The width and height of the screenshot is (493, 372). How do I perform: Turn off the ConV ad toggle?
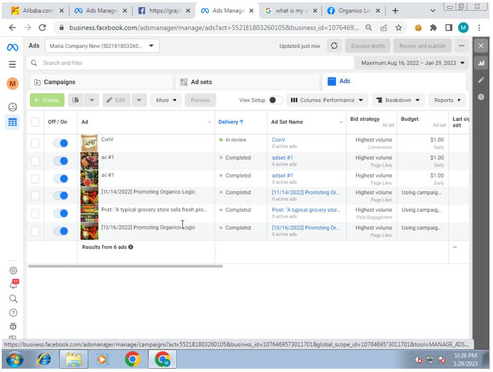point(61,143)
